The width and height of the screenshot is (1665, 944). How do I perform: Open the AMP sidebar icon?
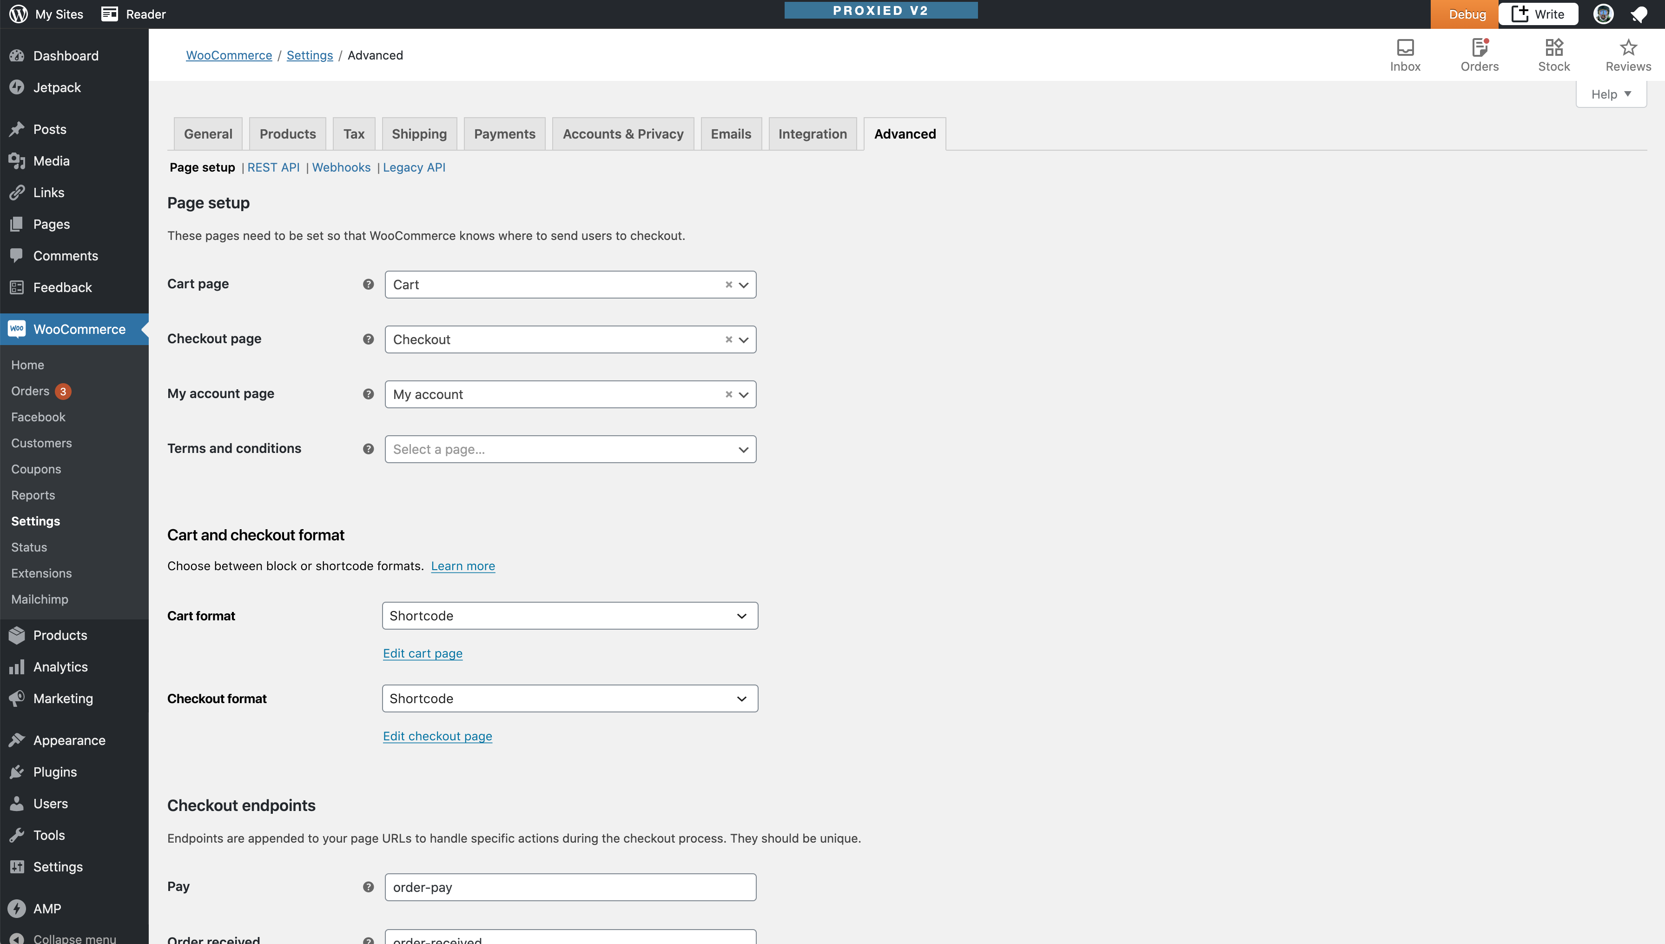(x=18, y=908)
